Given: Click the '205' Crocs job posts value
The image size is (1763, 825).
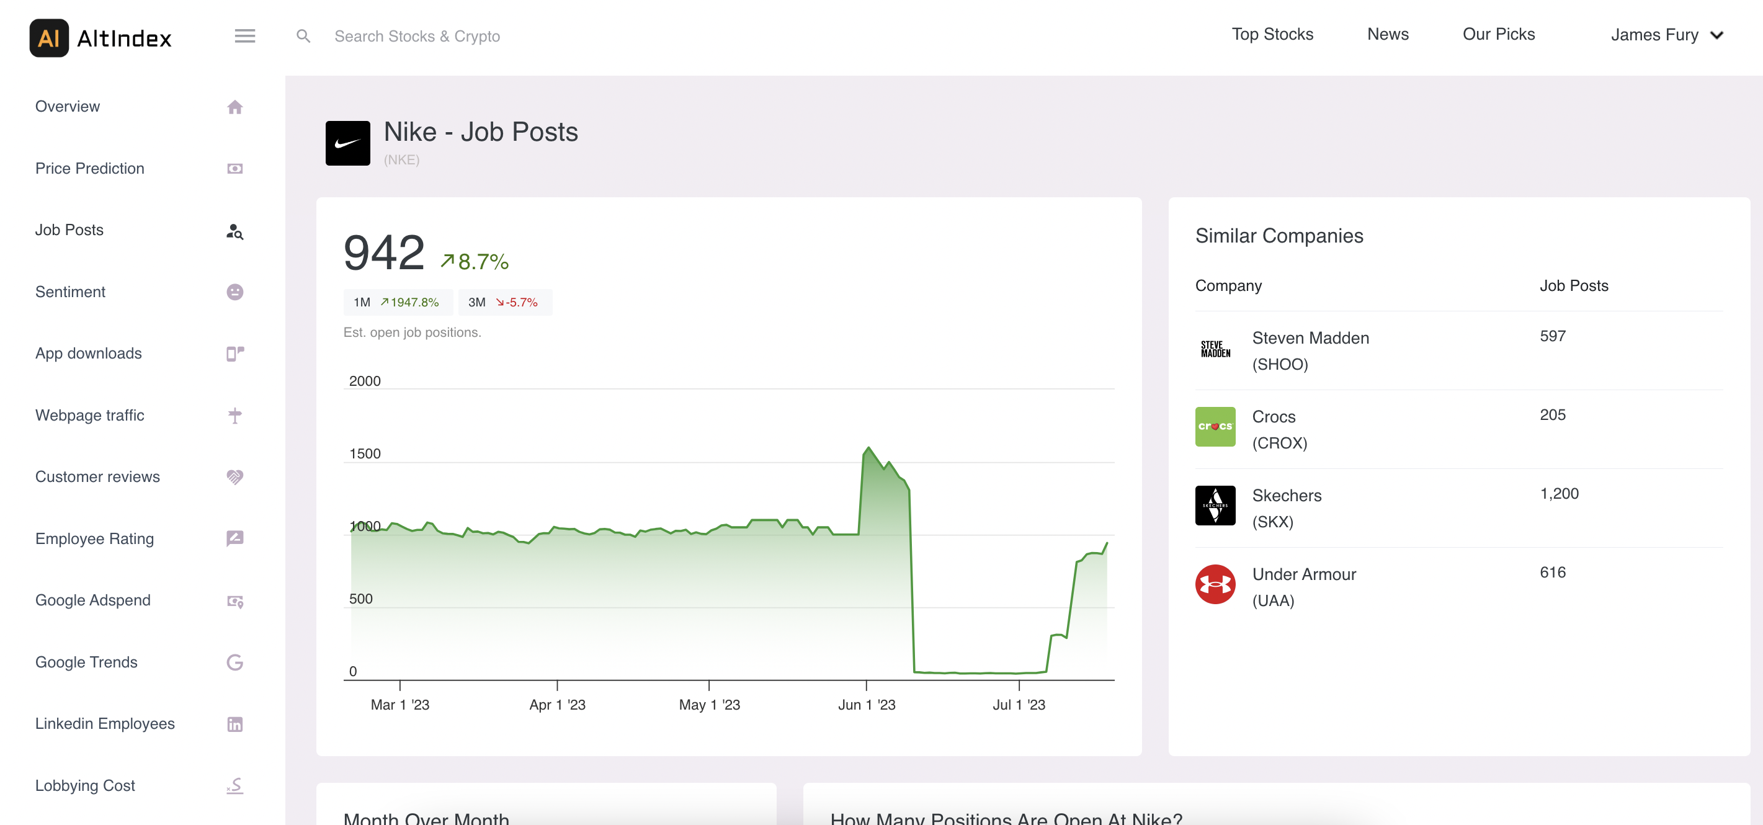Looking at the screenshot, I should [x=1552, y=415].
